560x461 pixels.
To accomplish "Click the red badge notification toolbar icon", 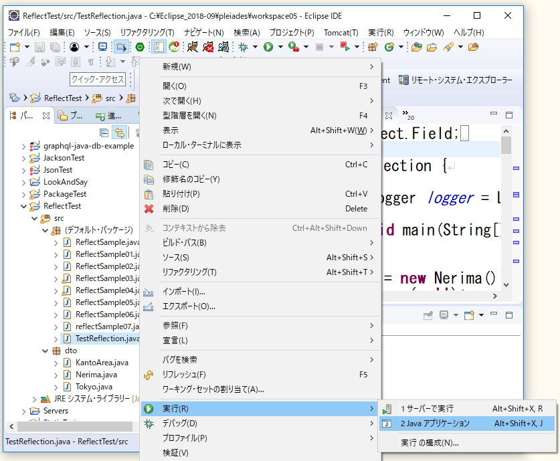I will coord(174,47).
